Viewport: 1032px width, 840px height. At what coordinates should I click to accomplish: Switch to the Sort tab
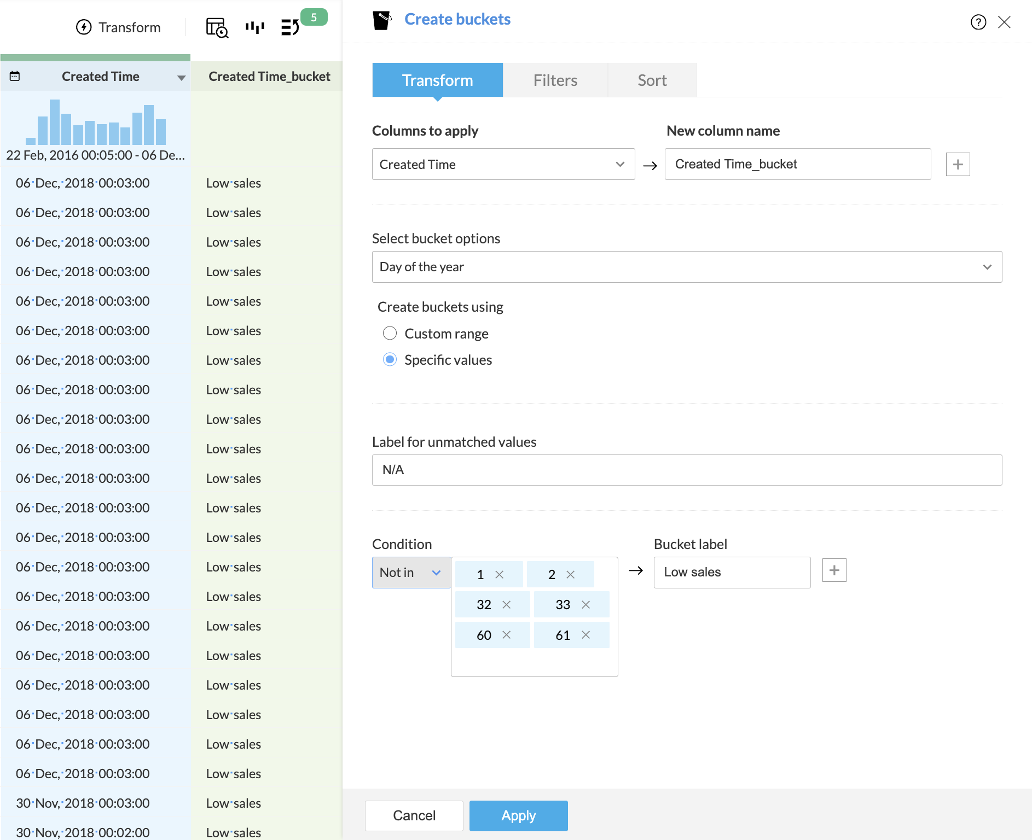[652, 80]
